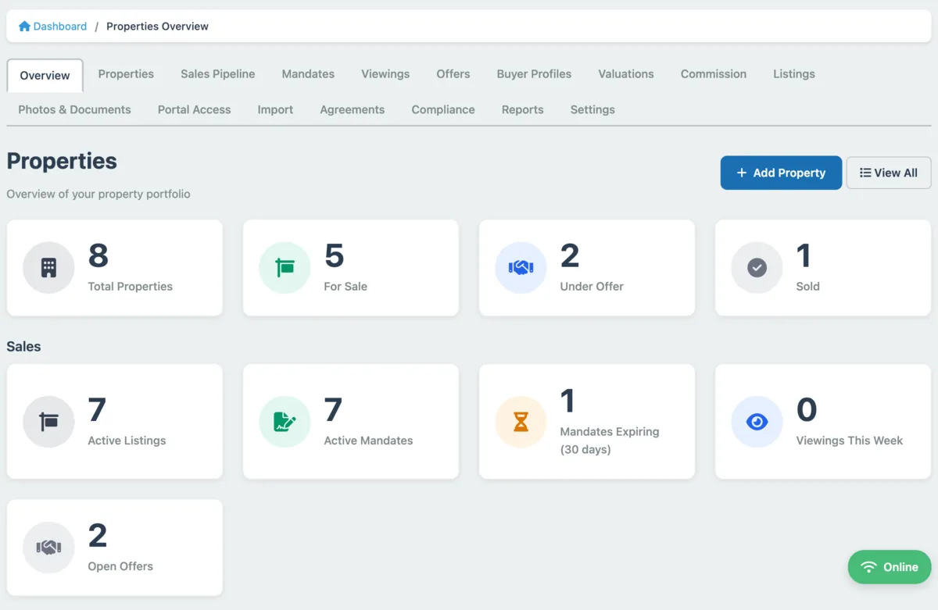The image size is (938, 610).
Task: Click the Viewings This Week label
Action: [x=850, y=441]
